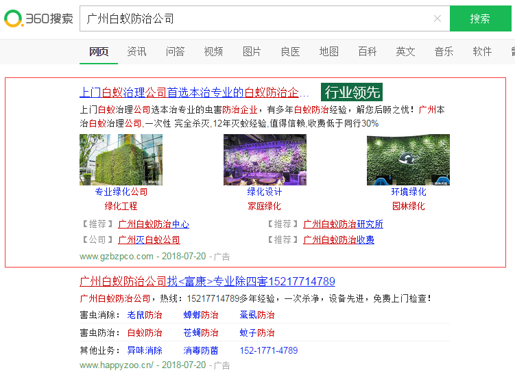Viewport: 515px width, 377px height.
Task: Click the 蚤虱防治 link
Action: click(x=257, y=315)
